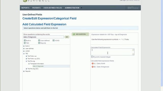
Task: Toggle the AGNIS checkbox
Action: click(53, 40)
